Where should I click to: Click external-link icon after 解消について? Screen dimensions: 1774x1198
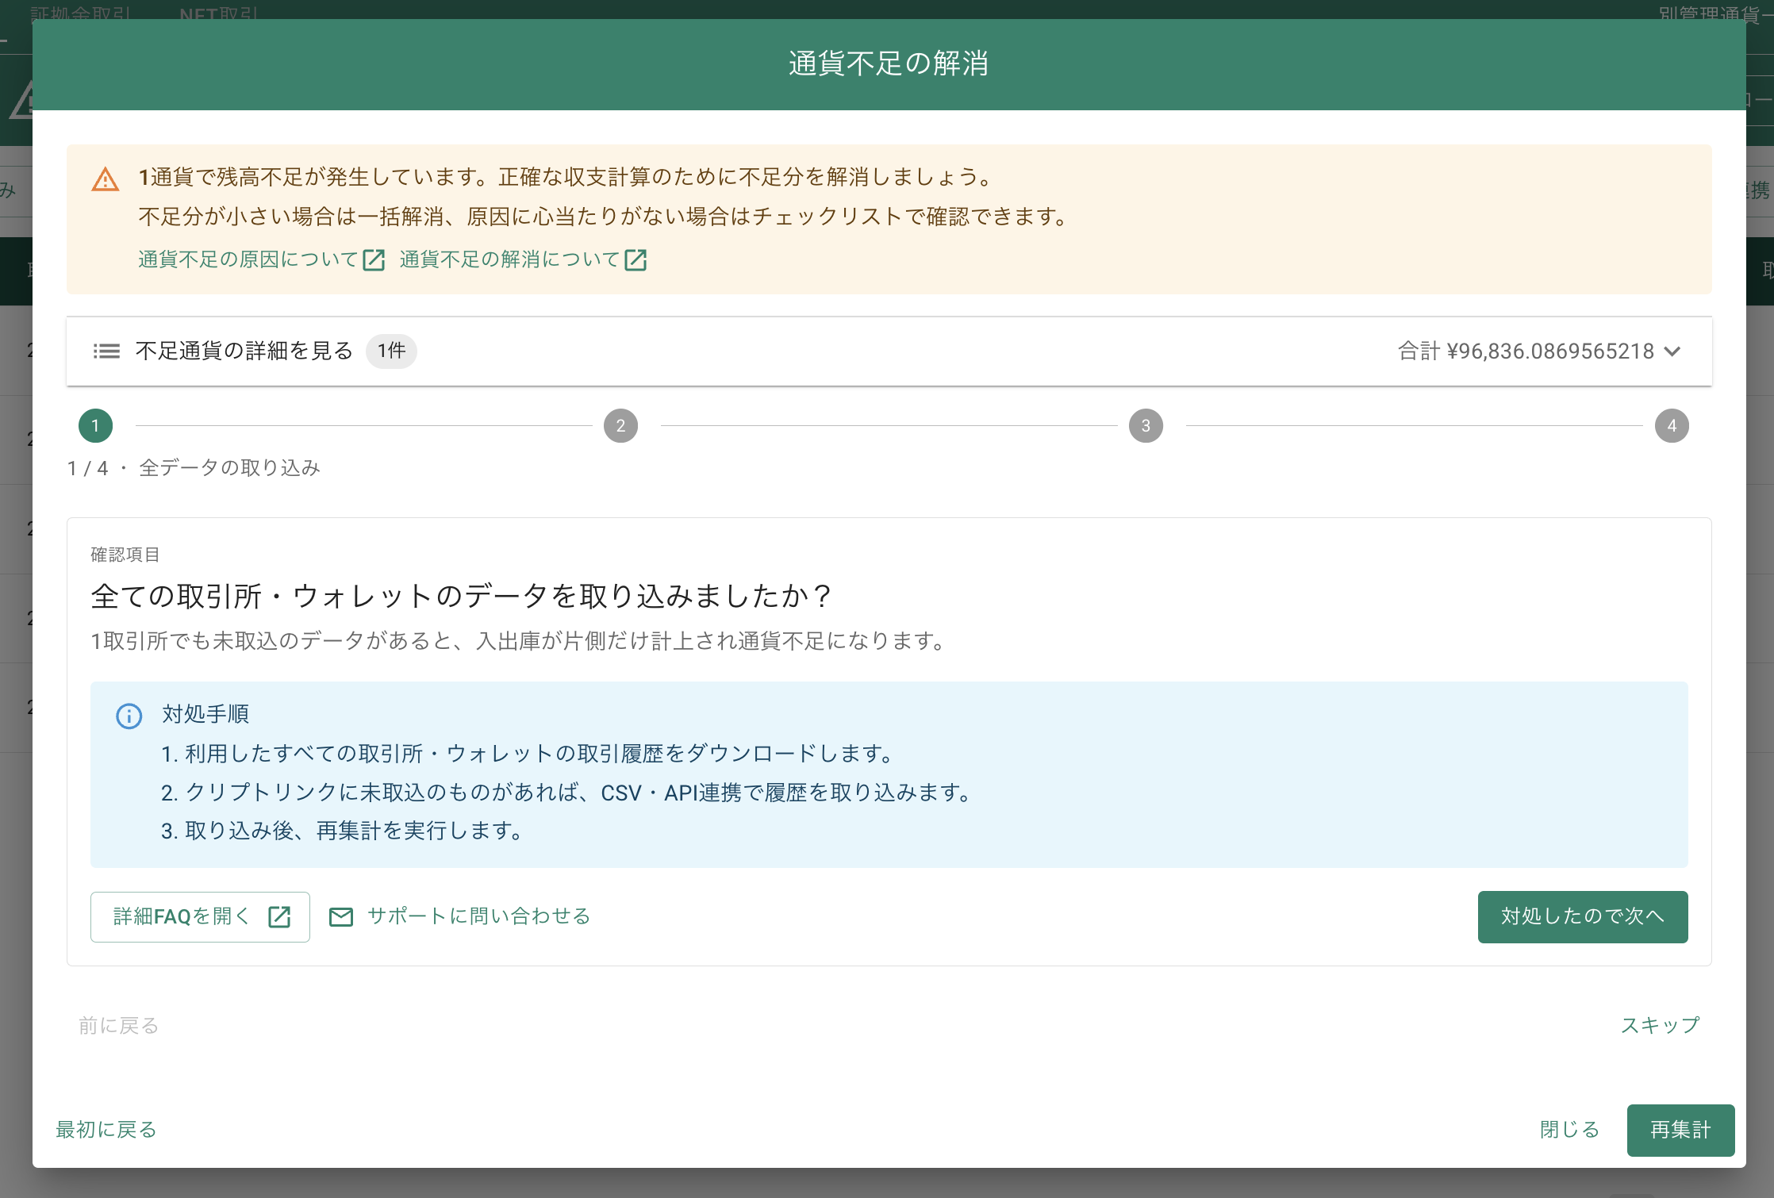point(635,259)
